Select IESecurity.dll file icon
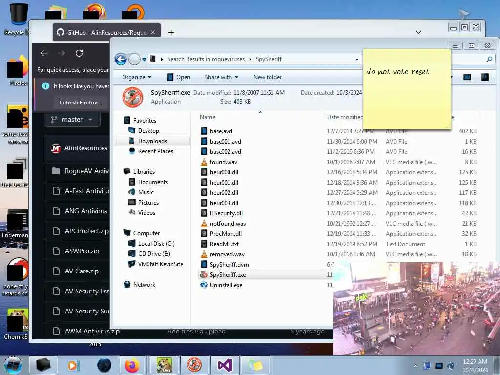This screenshot has height=375, width=500. [x=204, y=213]
